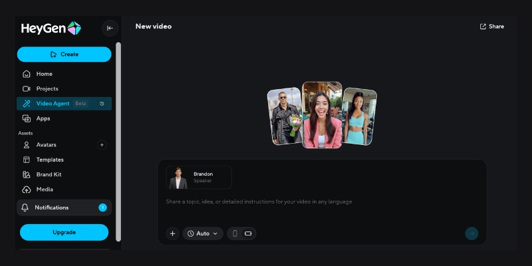The height and width of the screenshot is (266, 532).
Task: Click the man with flowers photo card
Action: (x=285, y=116)
